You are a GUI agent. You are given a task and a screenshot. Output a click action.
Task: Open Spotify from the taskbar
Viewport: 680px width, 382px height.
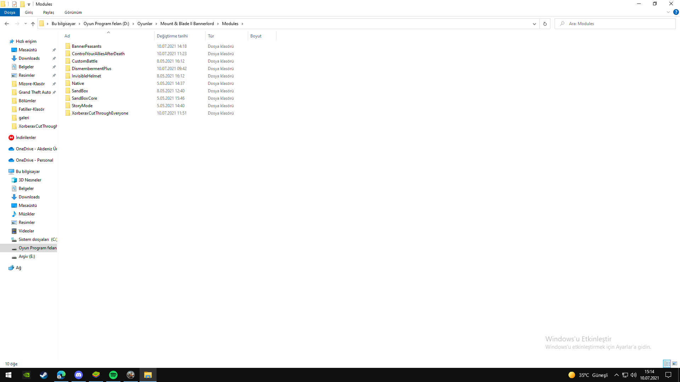tap(113, 375)
